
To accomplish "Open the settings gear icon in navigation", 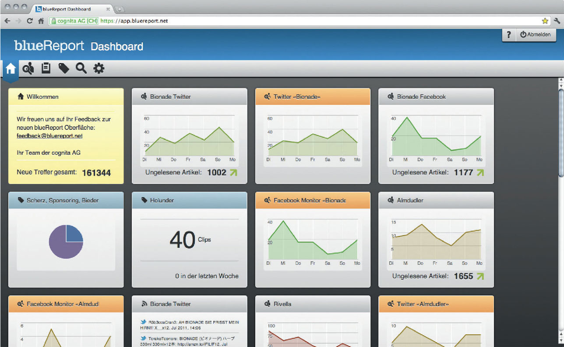I will coord(99,68).
